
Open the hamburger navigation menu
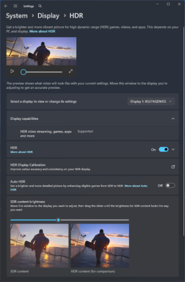pyautogui.click(x=15, y=6)
